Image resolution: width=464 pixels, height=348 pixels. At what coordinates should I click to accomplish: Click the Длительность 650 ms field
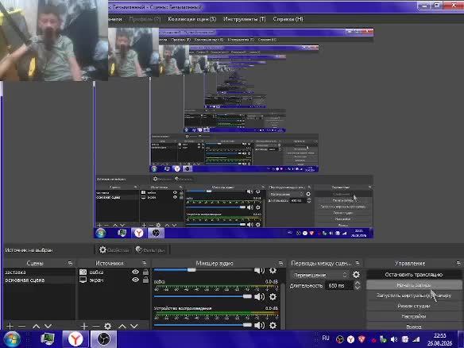[339, 285]
